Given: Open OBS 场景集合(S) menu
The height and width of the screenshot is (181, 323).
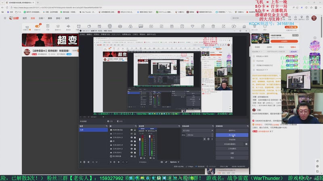Looking at the screenshot, I should 126,35.
